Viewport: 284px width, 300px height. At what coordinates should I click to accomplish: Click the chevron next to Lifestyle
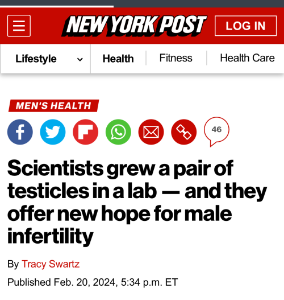click(x=80, y=60)
